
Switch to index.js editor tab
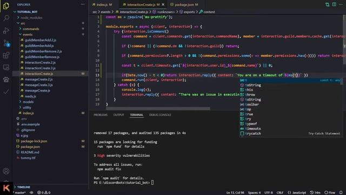pos(102,4)
